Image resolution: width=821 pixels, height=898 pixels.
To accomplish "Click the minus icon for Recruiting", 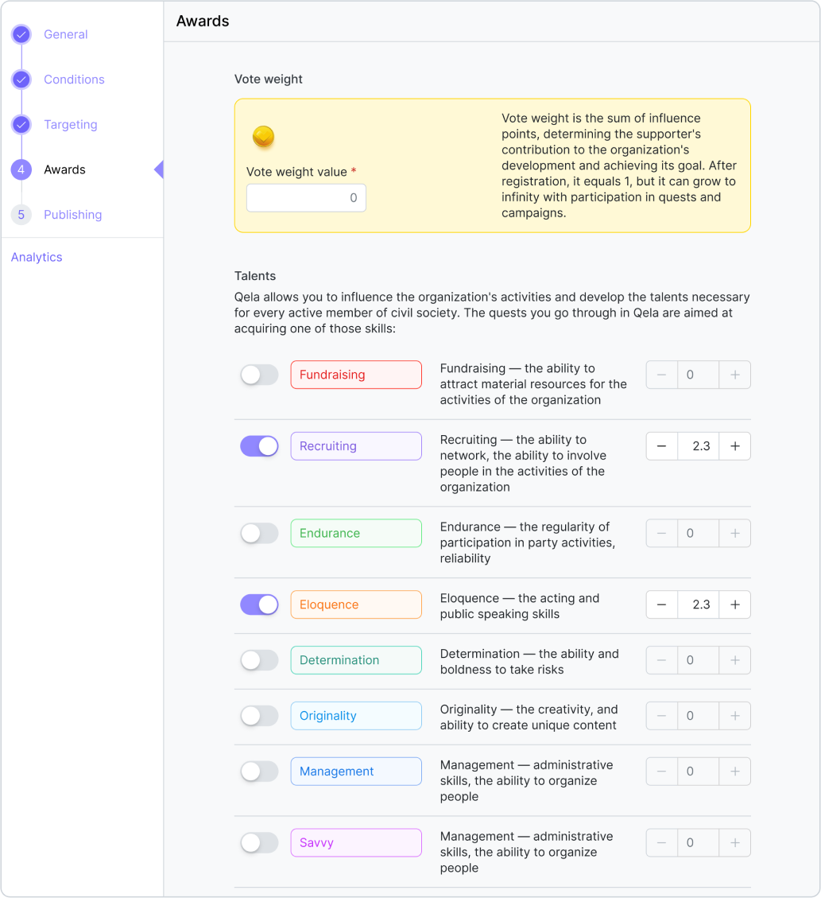I will pos(661,446).
